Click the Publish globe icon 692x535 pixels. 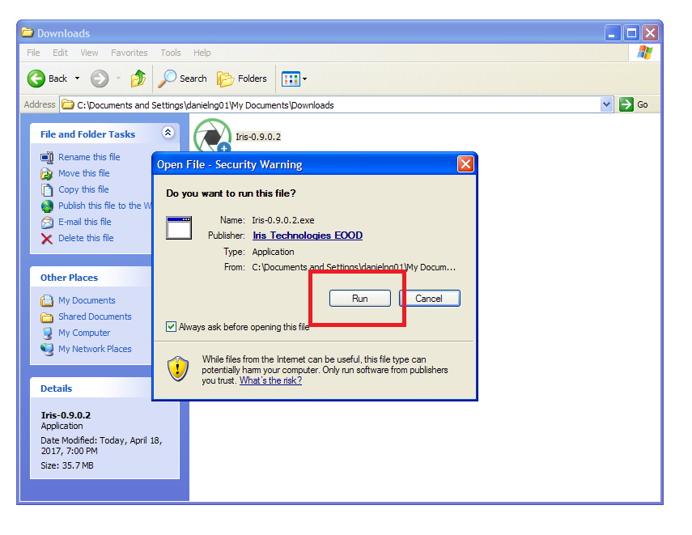coord(47,206)
